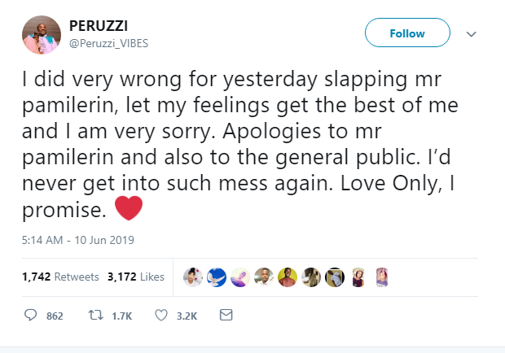Image resolution: width=505 pixels, height=353 pixels.
Task: Select the last liker avatar in the row
Action: (381, 277)
